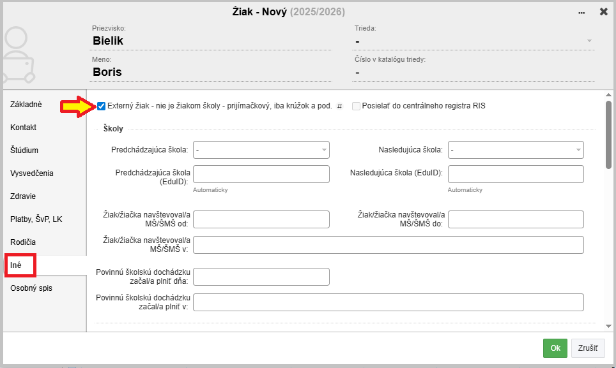Image resolution: width=616 pixels, height=368 pixels.
Task: Switch to the Základné tab
Action: click(26, 105)
